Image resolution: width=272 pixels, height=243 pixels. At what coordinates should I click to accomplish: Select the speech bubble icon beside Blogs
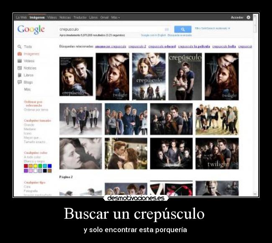click(x=19, y=82)
